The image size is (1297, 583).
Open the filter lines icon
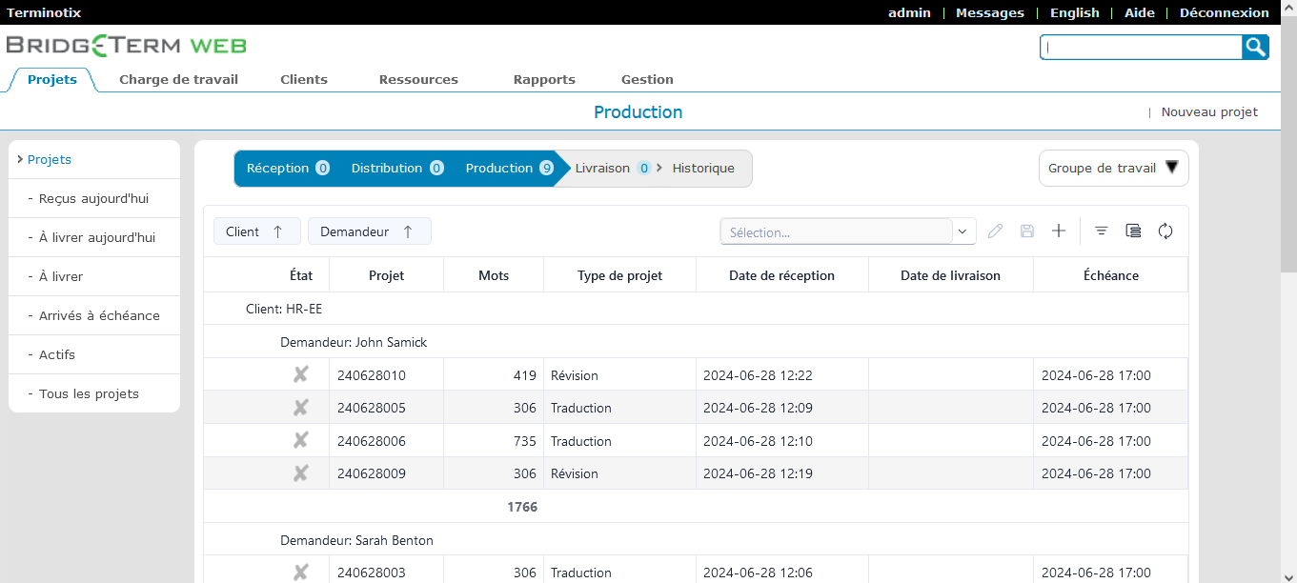pos(1101,231)
